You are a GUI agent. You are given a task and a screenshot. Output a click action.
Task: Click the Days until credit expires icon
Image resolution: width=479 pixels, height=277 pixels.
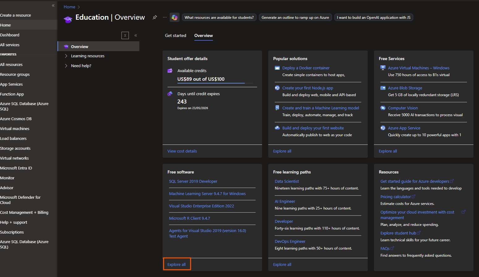(170, 94)
